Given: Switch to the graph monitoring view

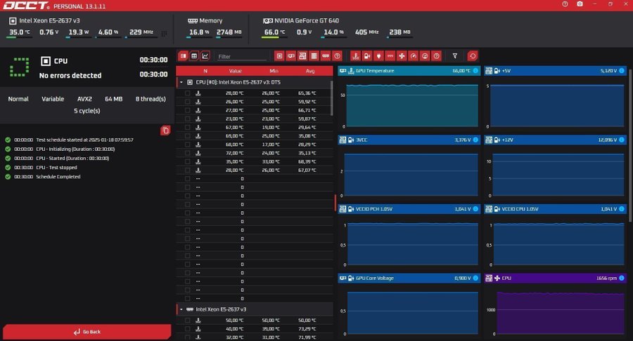Looking at the screenshot, I should point(205,56).
